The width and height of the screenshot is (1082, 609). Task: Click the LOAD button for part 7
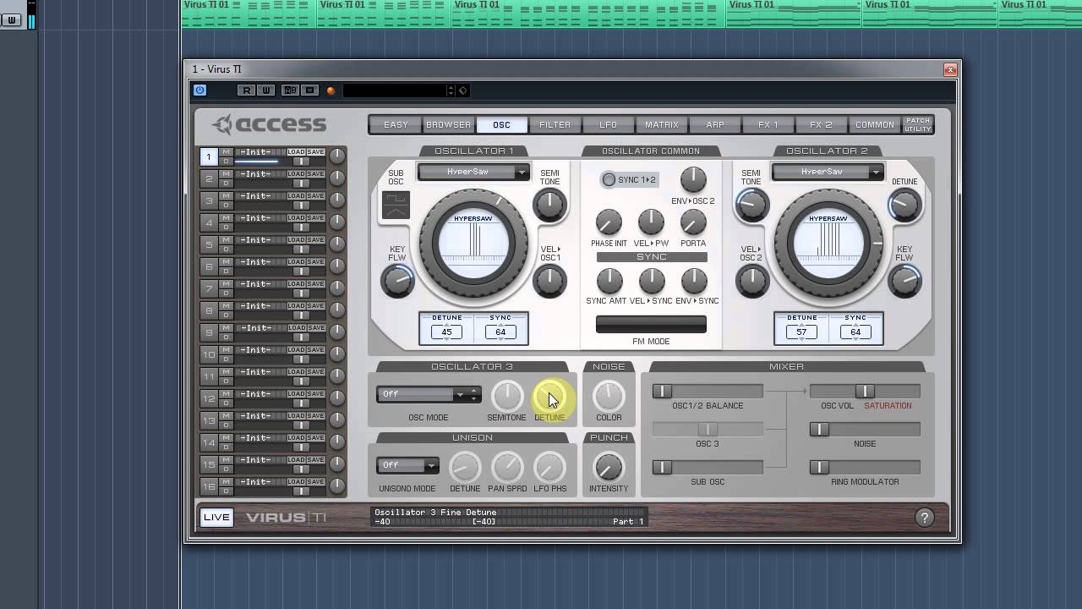297,284
